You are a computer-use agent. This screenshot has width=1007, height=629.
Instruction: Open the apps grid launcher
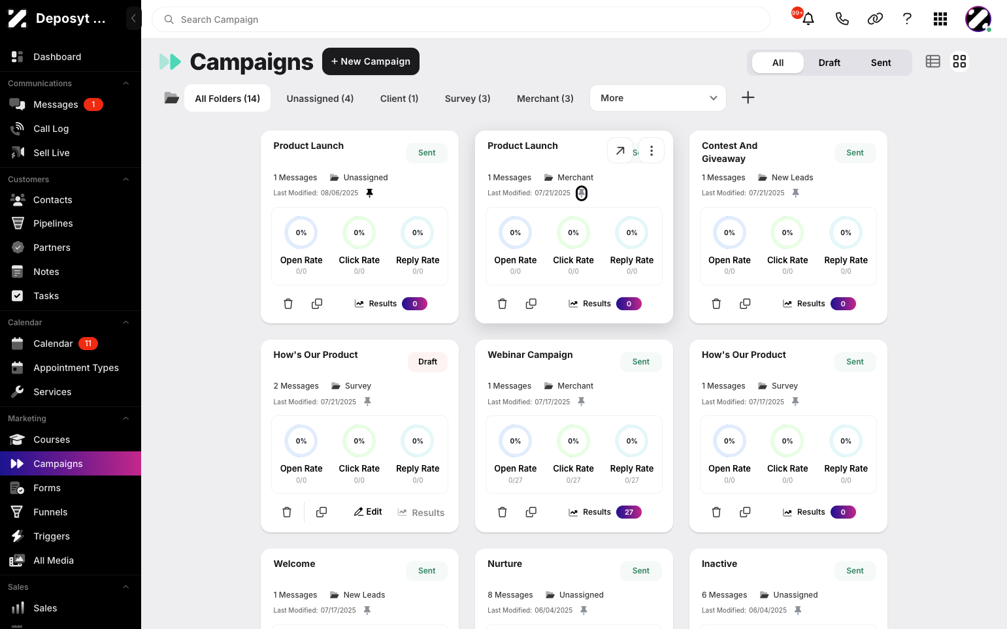pos(940,19)
